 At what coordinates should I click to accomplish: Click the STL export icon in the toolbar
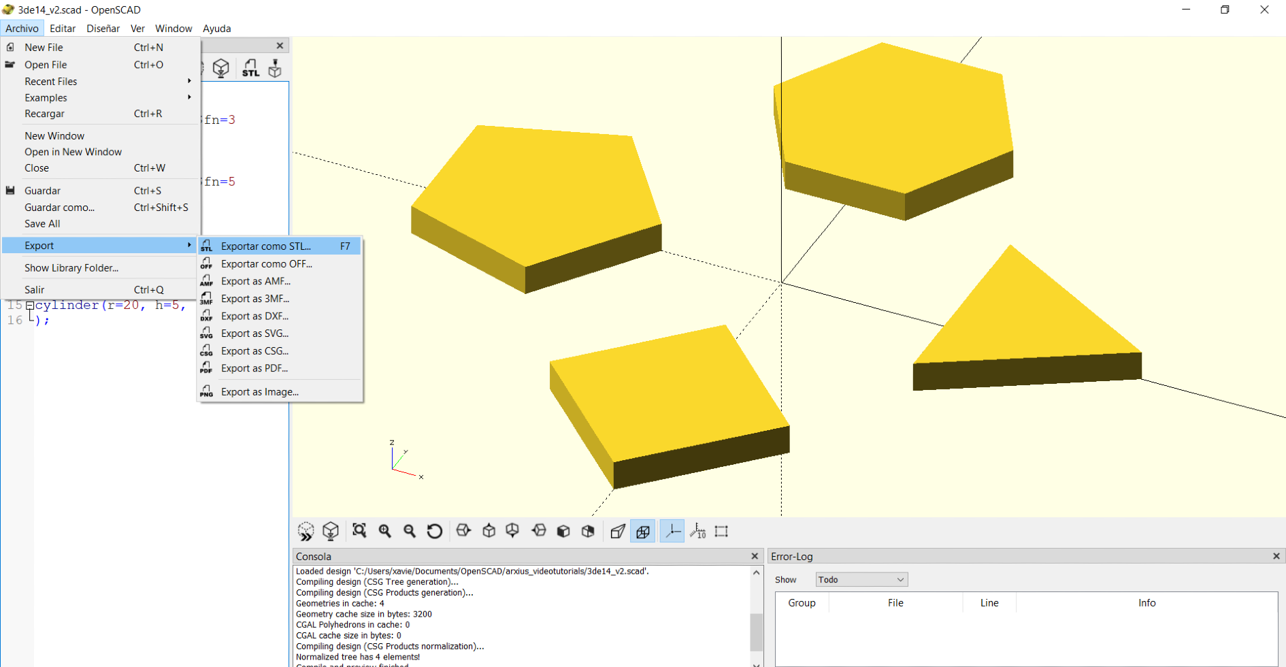(250, 67)
